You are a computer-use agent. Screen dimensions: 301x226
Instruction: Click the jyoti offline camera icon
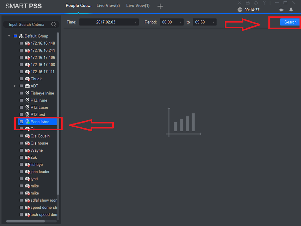(x=27, y=179)
